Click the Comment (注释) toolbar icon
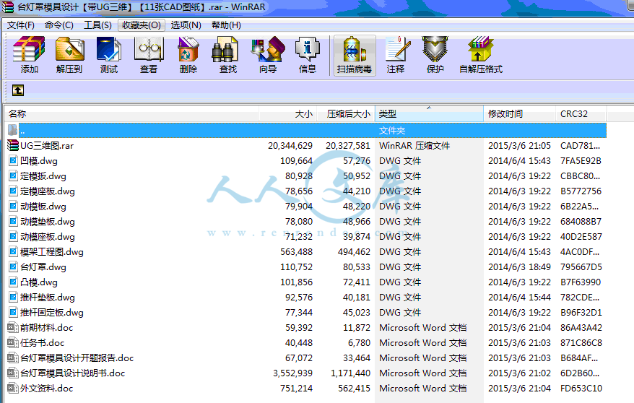 click(397, 49)
